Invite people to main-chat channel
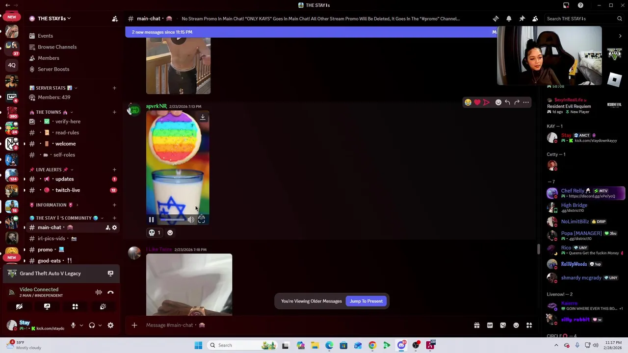This screenshot has height=353, width=628. pos(107,227)
